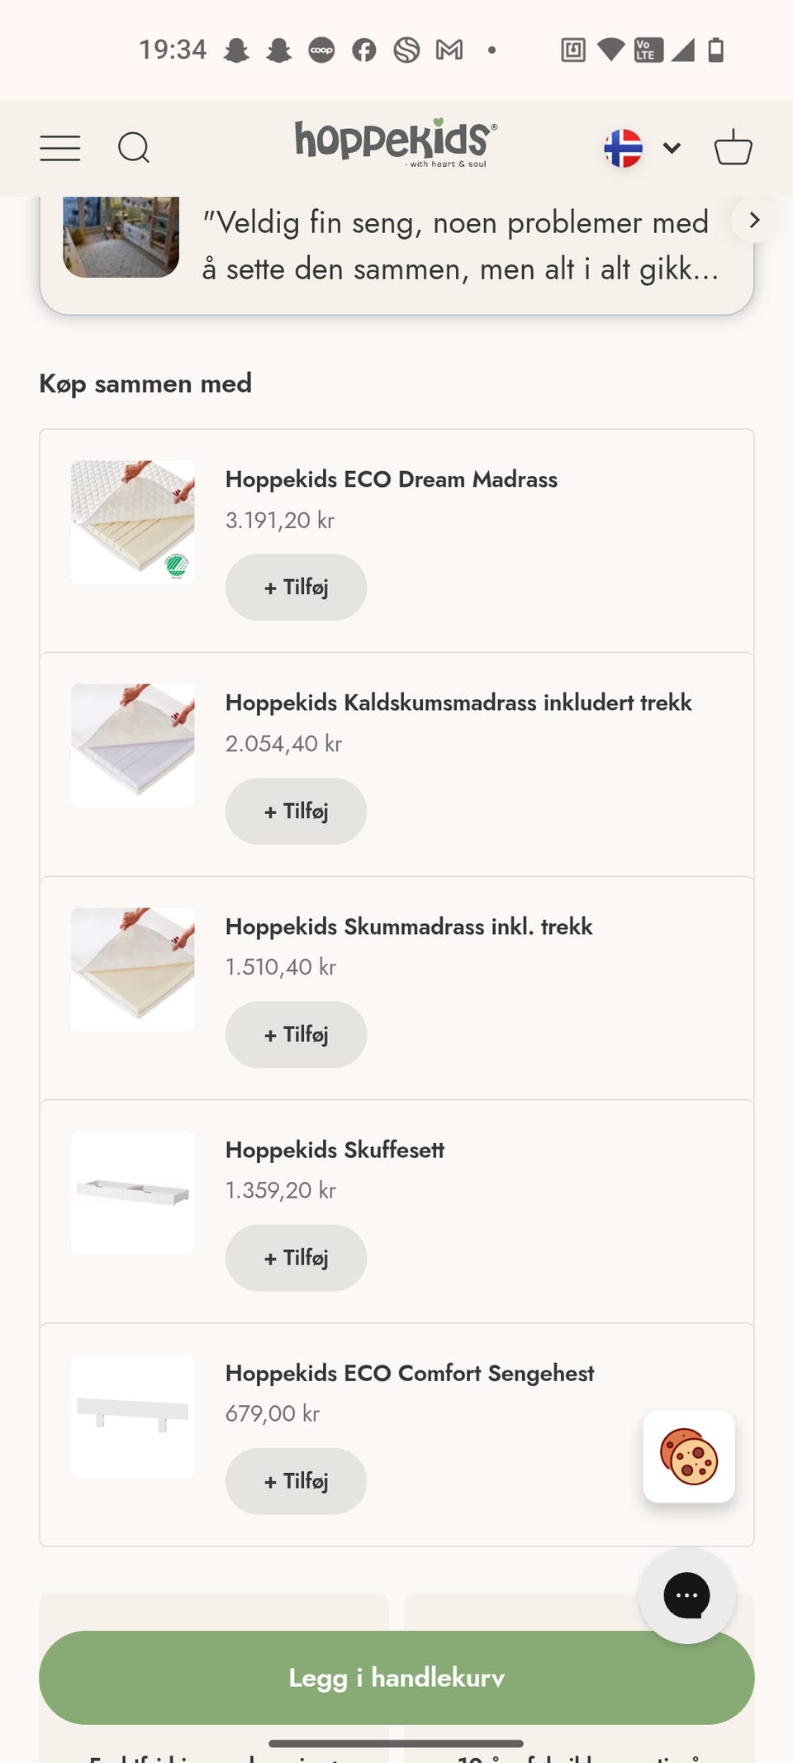Tap the Norwegian flag icon

pyautogui.click(x=624, y=149)
